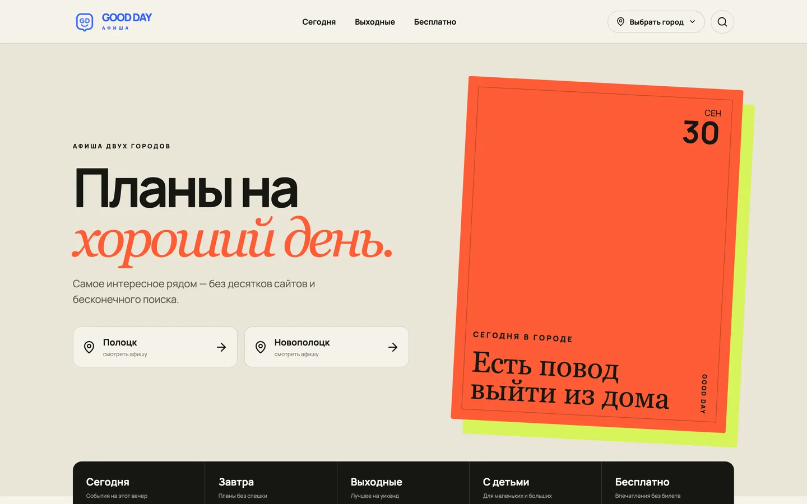This screenshot has height=504, width=807.
Task: Click the arrow on Новополоцк card
Action: click(393, 347)
